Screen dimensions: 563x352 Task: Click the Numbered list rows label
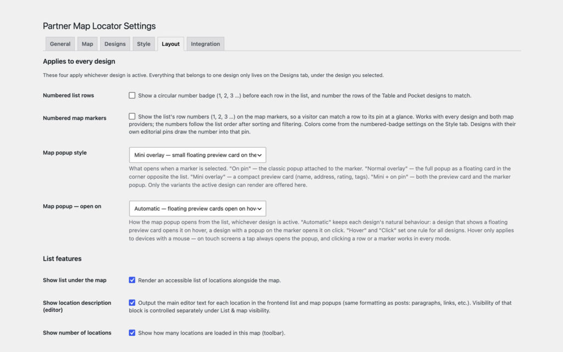click(x=68, y=96)
